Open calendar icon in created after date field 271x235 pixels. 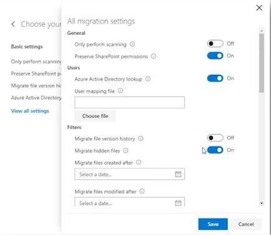point(178,174)
